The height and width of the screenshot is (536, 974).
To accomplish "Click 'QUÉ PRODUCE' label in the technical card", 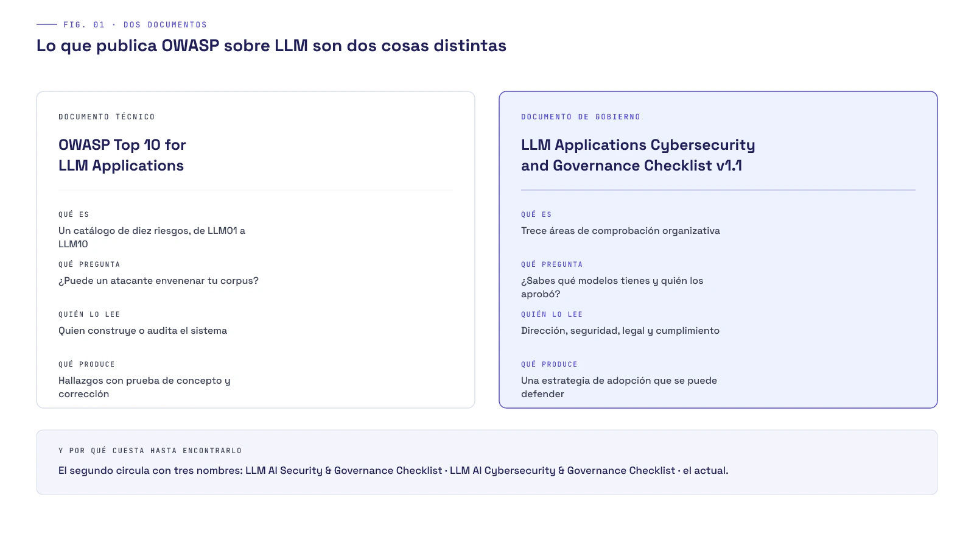I will click(86, 364).
